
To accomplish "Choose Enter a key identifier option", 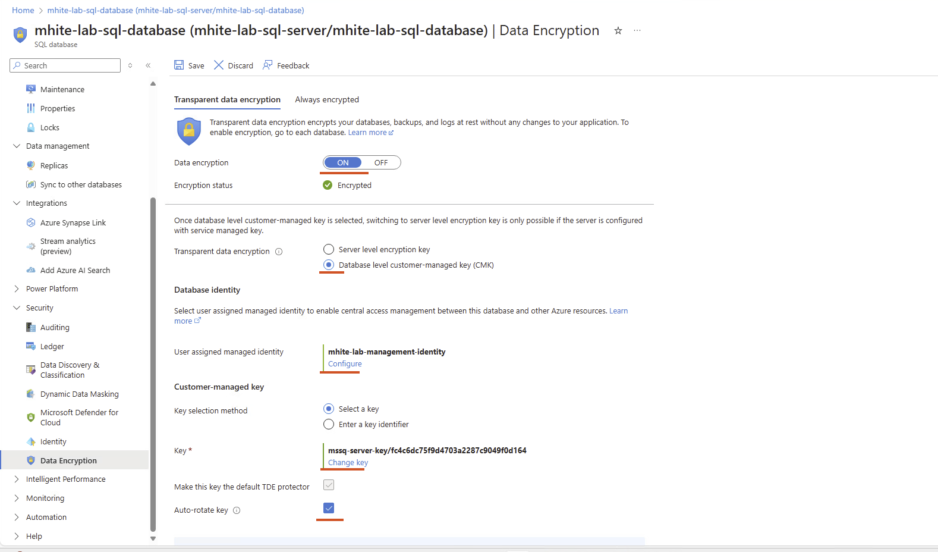I will [329, 424].
